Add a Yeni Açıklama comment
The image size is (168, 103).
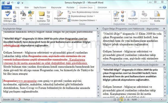41,16
